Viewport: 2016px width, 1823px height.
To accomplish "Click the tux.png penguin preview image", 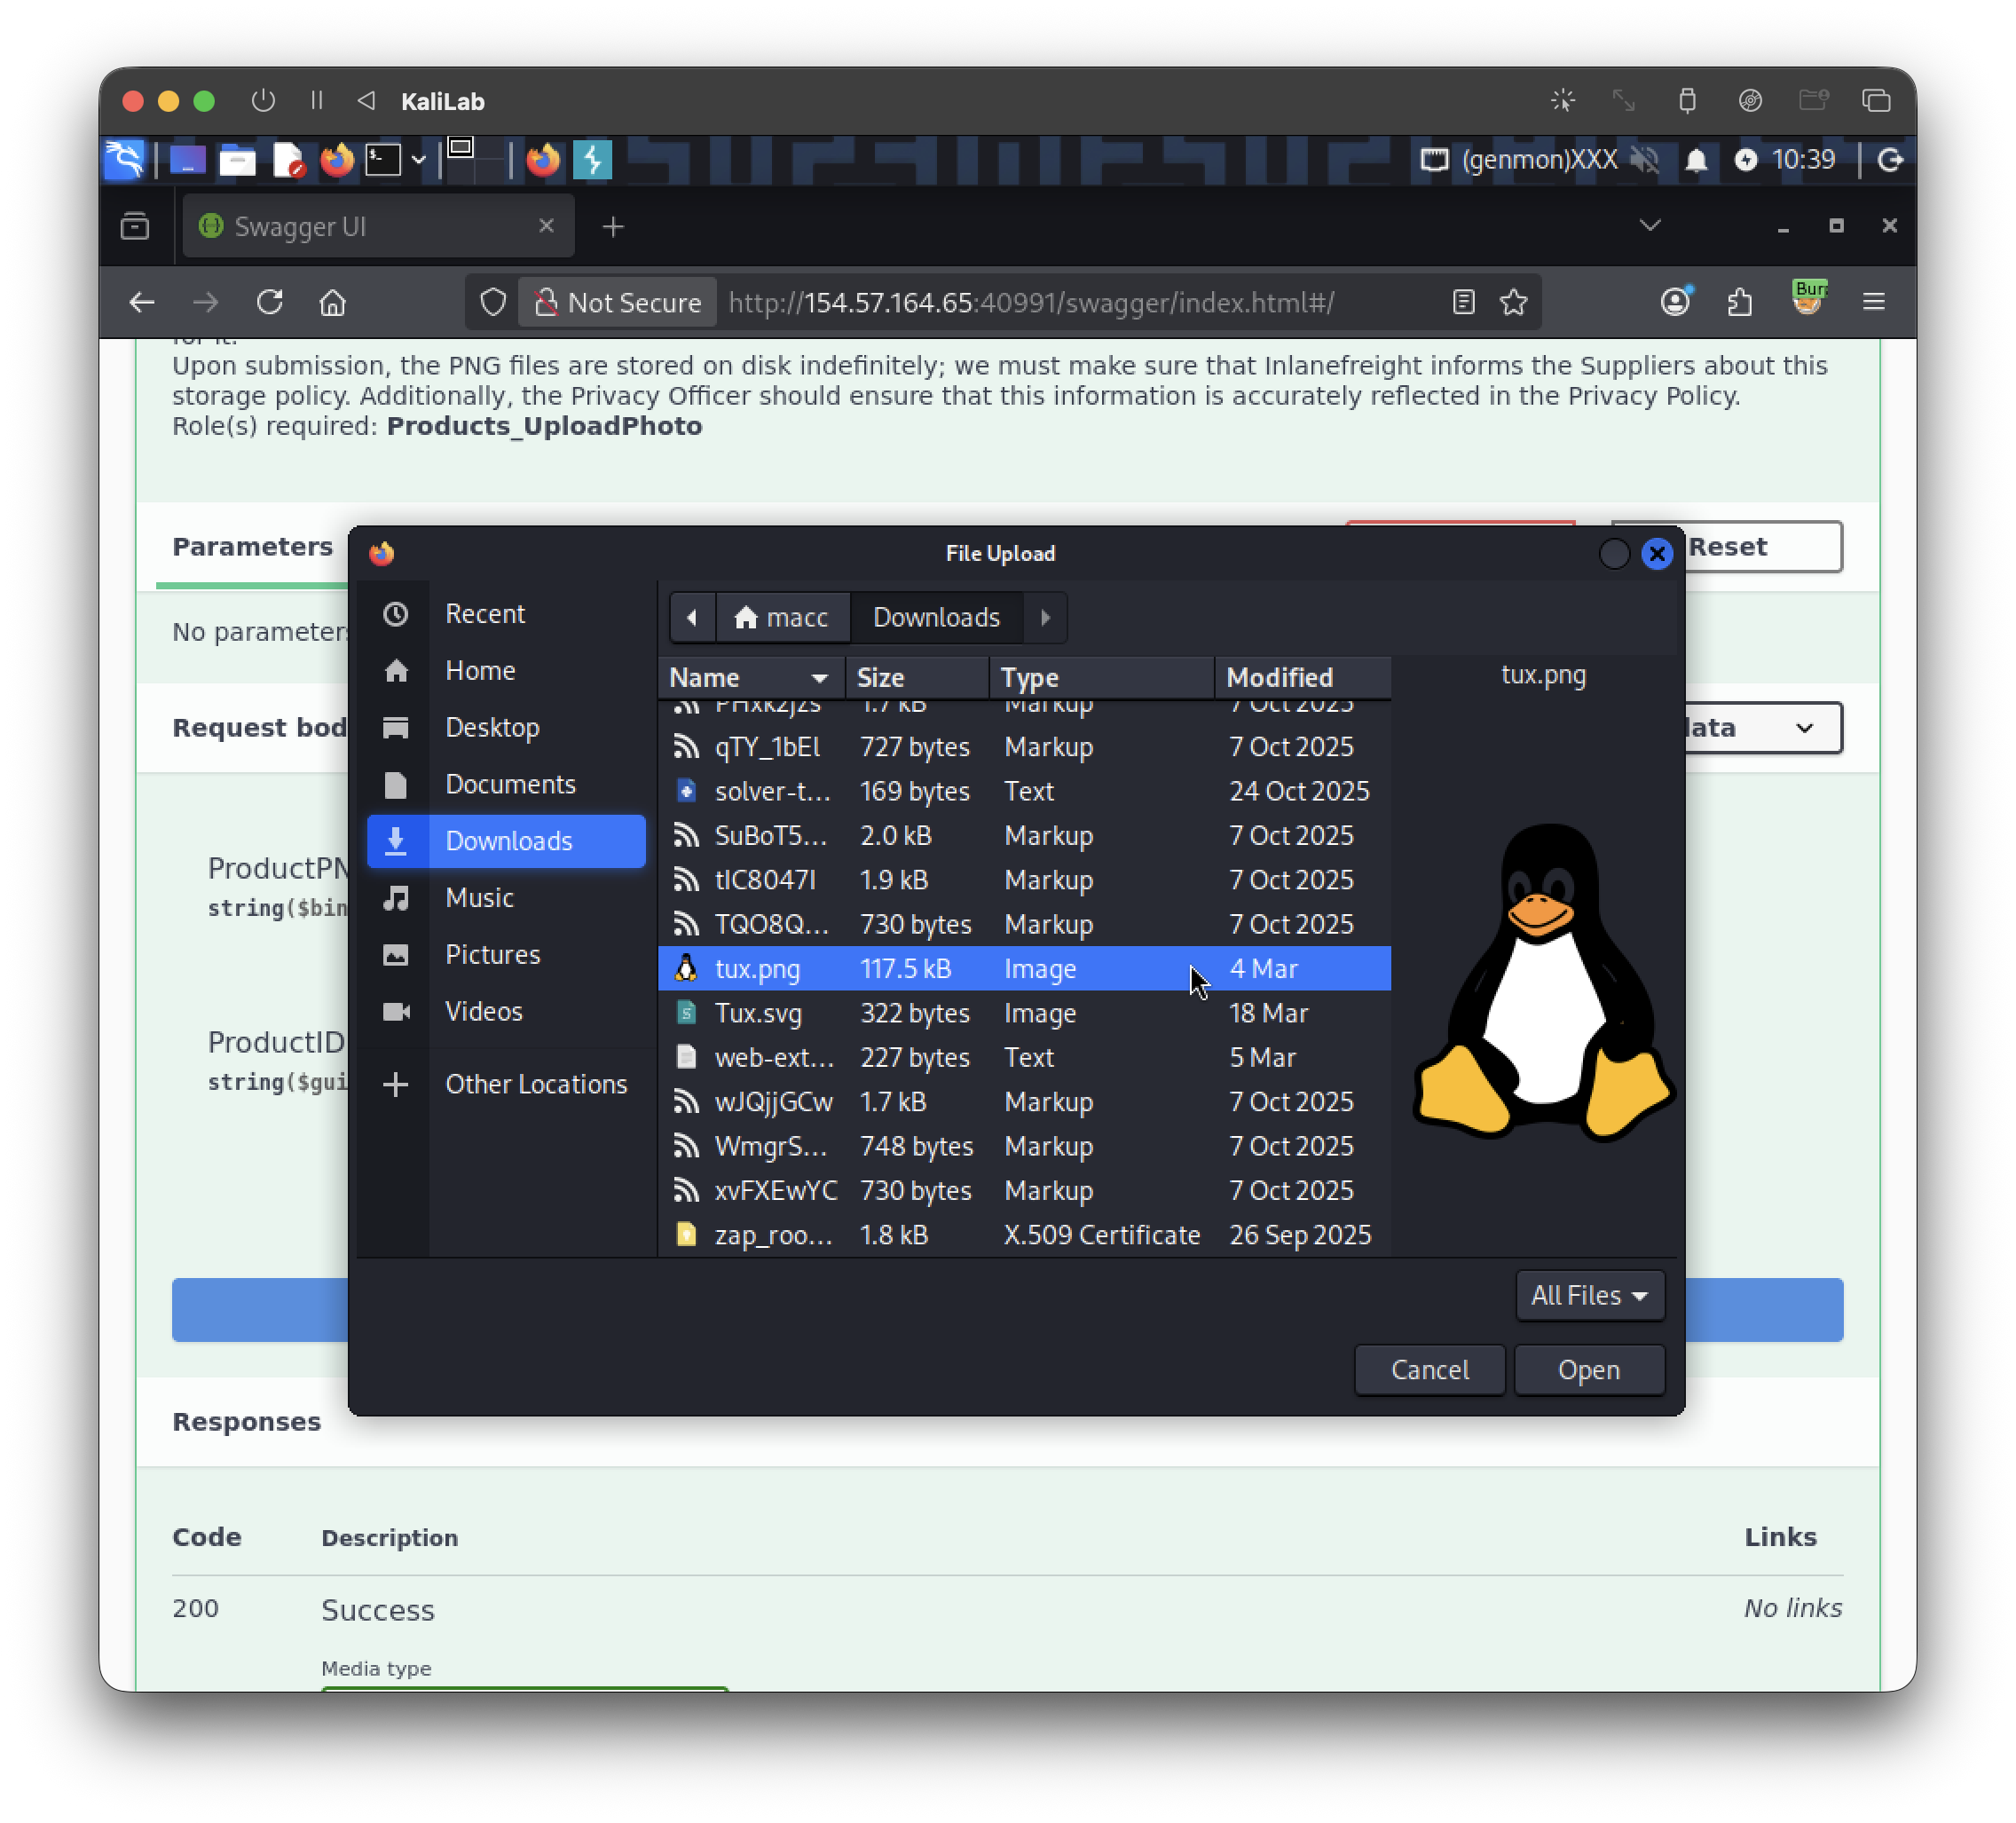I will (x=1544, y=982).
